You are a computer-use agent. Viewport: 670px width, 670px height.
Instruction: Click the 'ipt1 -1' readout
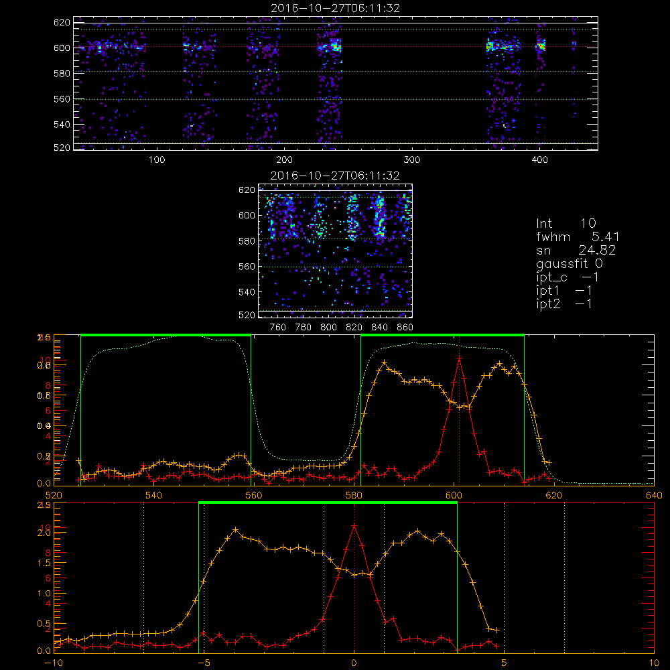tap(564, 291)
